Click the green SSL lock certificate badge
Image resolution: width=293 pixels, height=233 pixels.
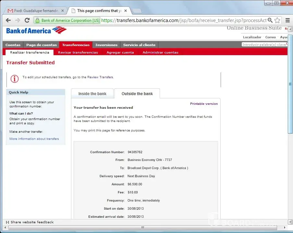point(68,20)
